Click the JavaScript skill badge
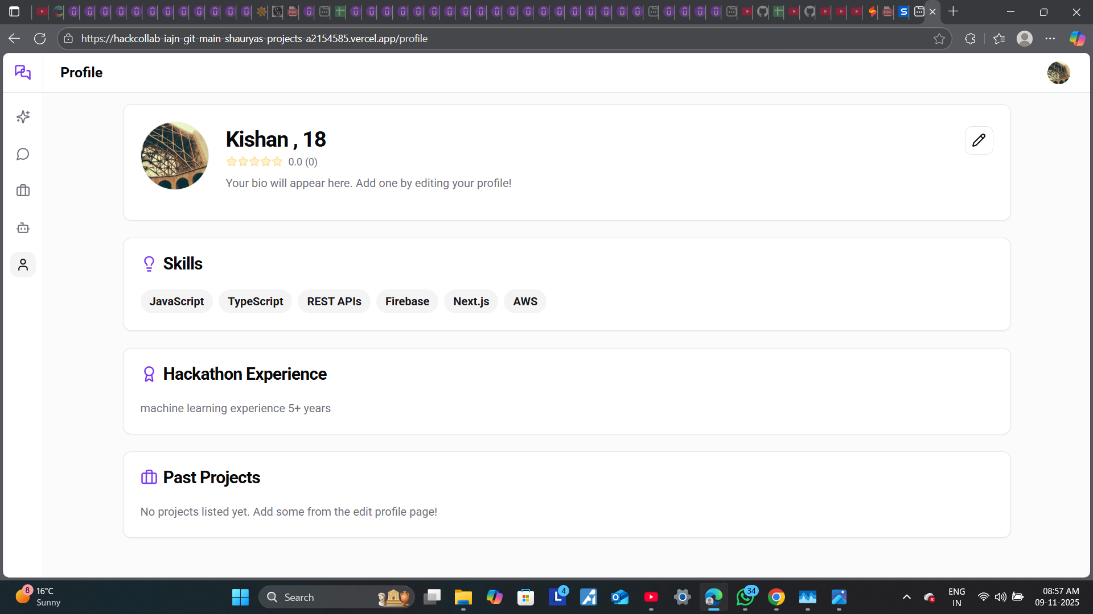 [x=176, y=301]
